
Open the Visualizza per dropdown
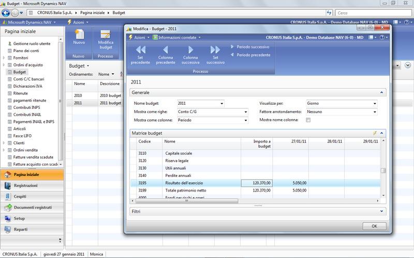pyautogui.click(x=375, y=104)
